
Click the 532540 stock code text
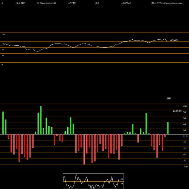(126, 3)
